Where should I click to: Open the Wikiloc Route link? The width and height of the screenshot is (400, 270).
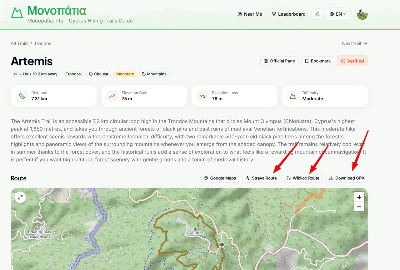303,178
